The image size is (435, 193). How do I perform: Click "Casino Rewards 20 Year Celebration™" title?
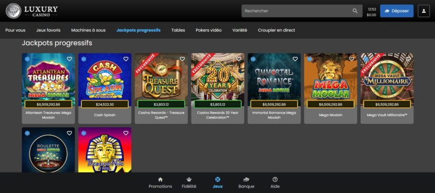pyautogui.click(x=218, y=115)
